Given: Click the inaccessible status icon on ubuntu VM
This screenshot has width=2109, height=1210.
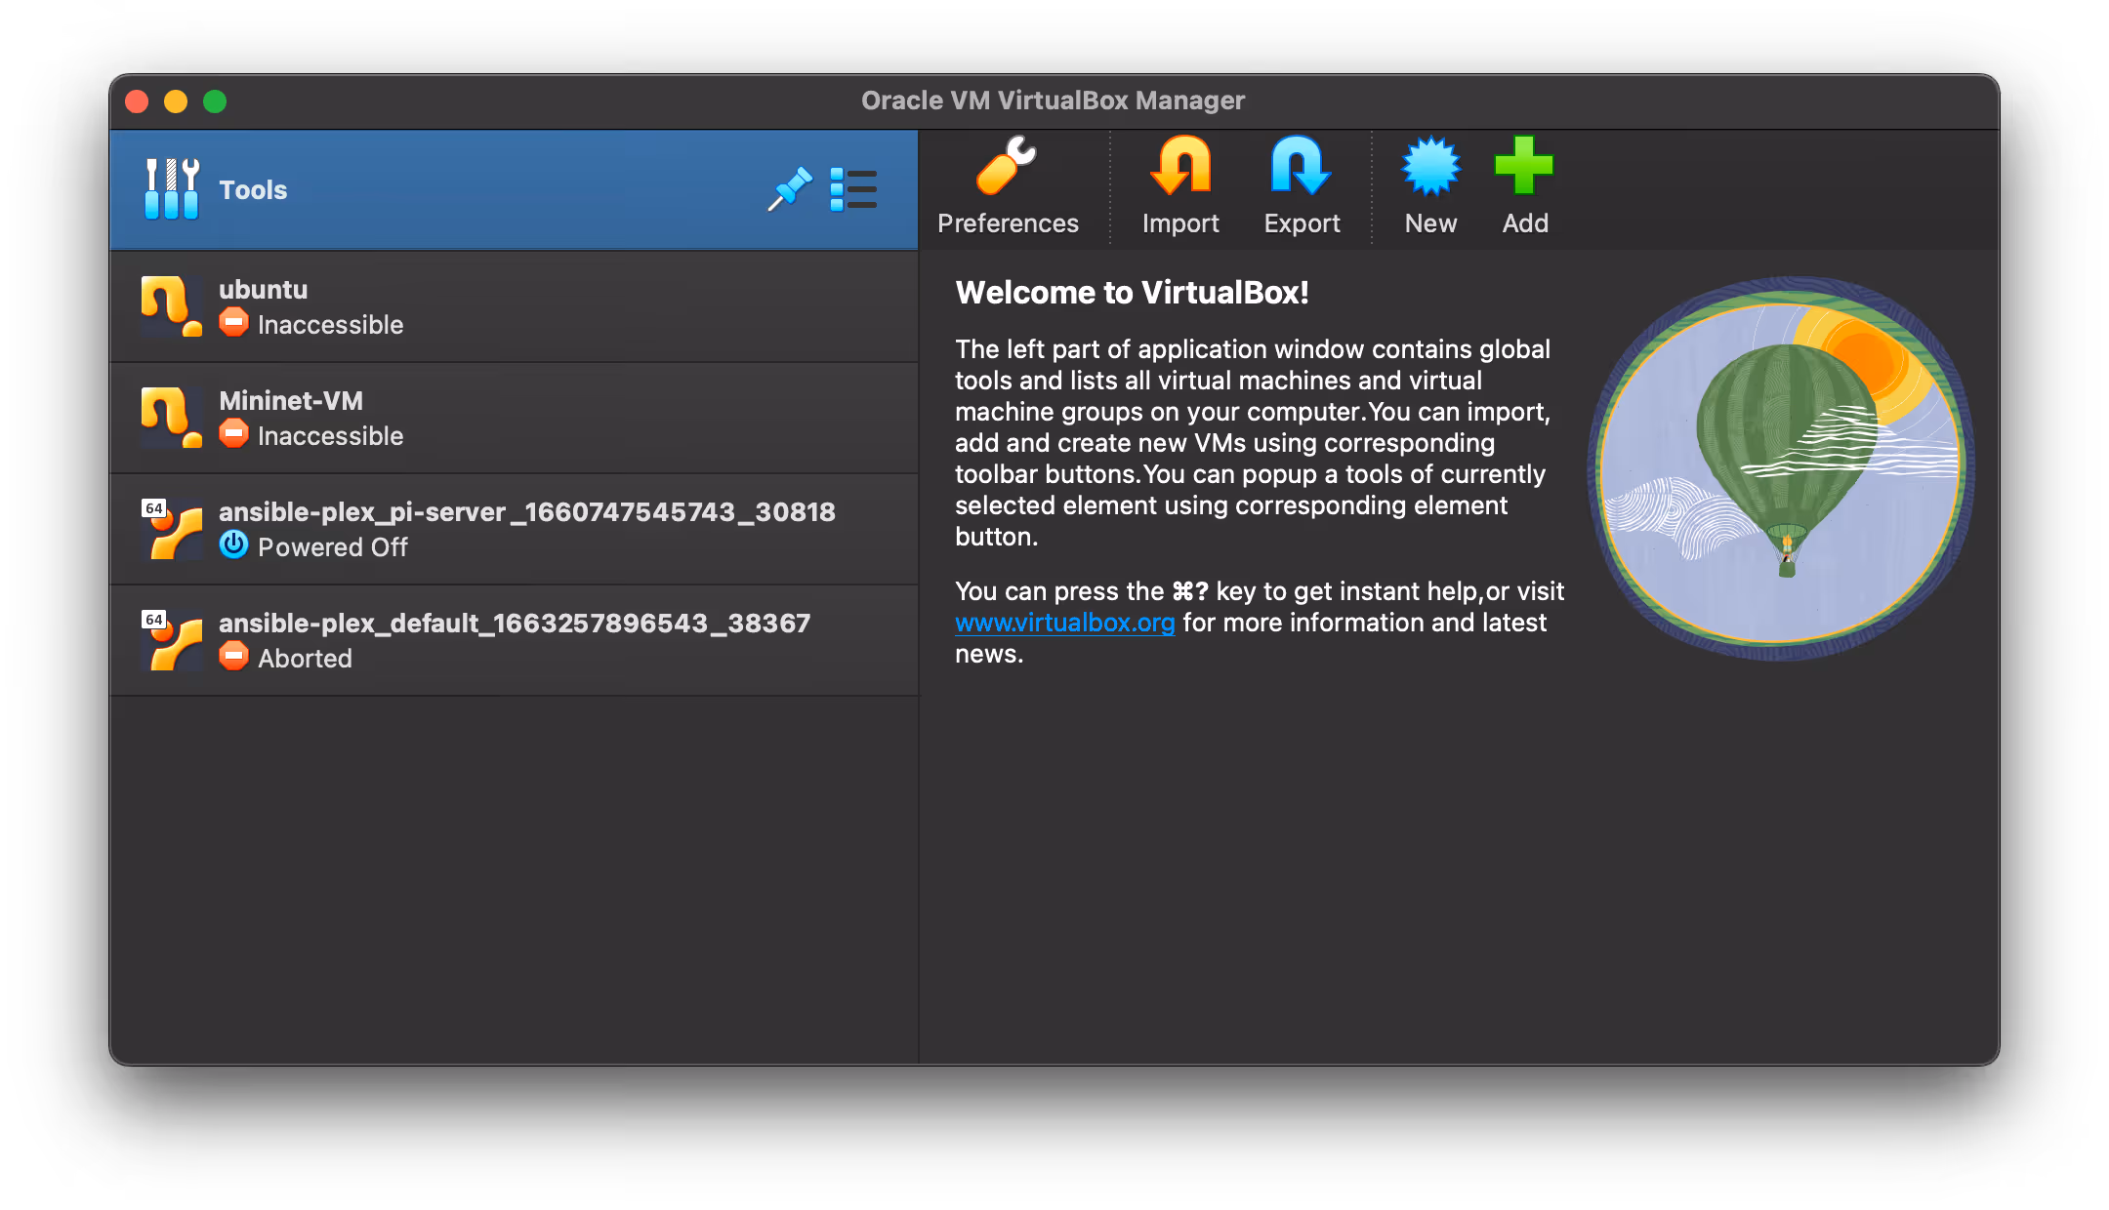Looking at the screenshot, I should (x=235, y=322).
